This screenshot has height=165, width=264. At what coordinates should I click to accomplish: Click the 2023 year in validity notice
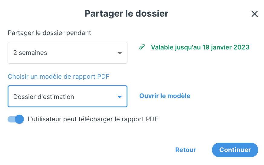(x=241, y=47)
